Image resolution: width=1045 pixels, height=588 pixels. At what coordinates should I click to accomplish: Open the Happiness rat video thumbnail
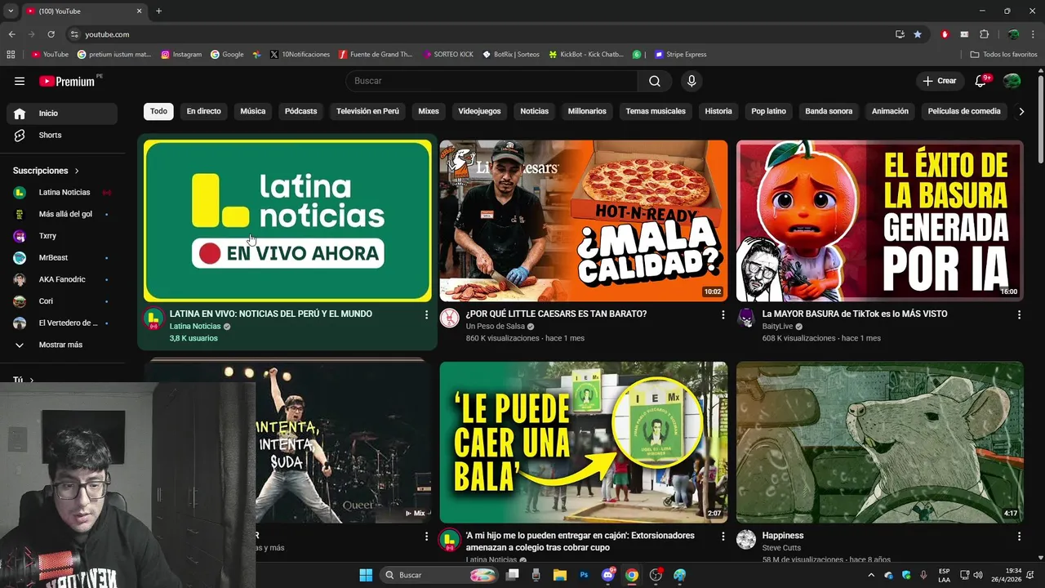coord(880,443)
